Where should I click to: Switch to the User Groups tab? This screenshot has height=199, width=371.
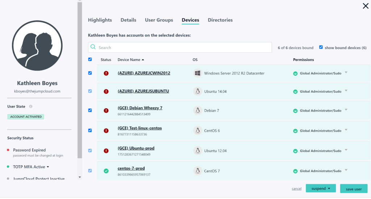[x=159, y=20]
